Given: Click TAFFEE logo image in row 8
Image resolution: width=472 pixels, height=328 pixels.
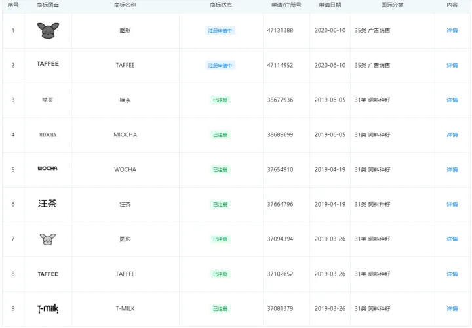Looking at the screenshot, I should 48,274.
